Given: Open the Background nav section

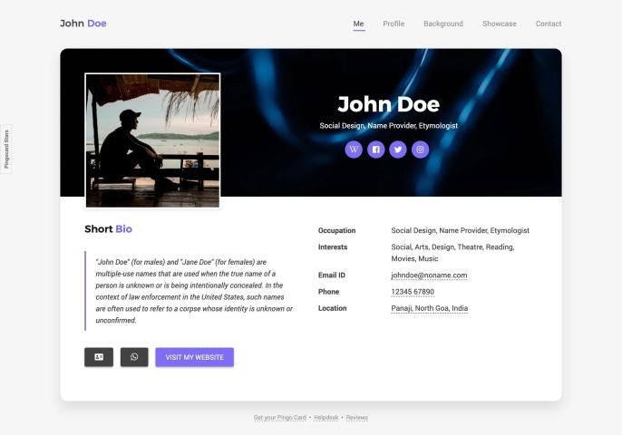Looking at the screenshot, I should (x=443, y=24).
